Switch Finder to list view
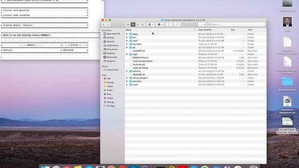 click(133, 24)
